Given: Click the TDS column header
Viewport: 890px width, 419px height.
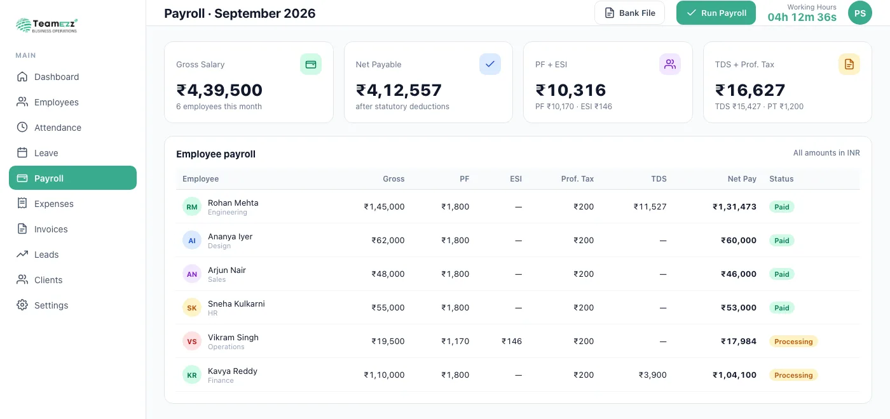Looking at the screenshot, I should click(x=659, y=179).
